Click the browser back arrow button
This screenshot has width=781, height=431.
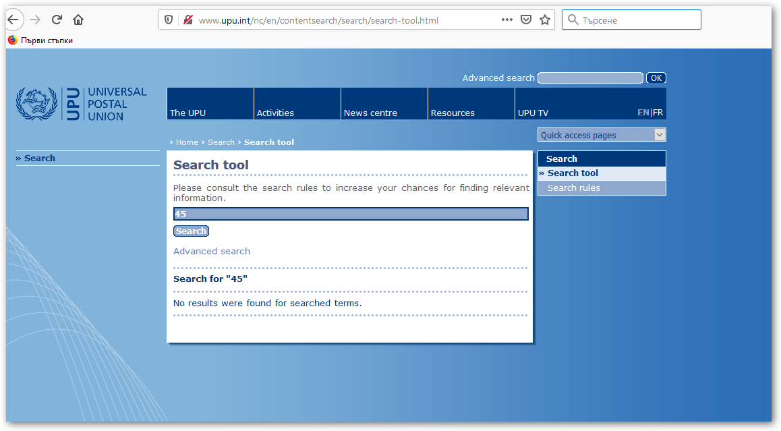[x=13, y=20]
